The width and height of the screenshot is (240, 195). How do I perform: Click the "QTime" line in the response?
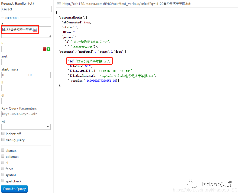69,32
